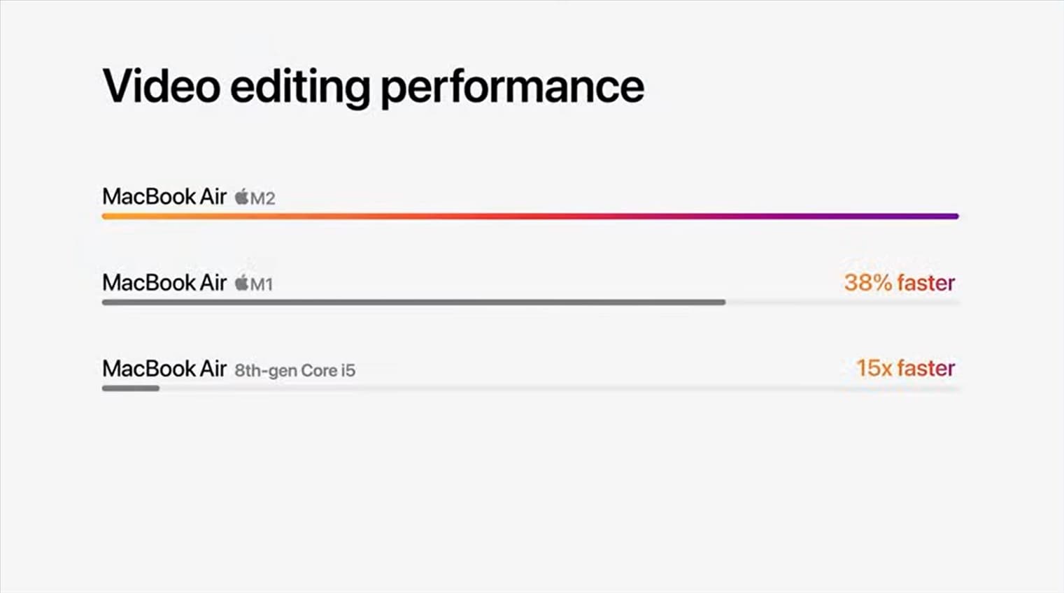Click the filled gray M1 performance bar

coord(413,302)
